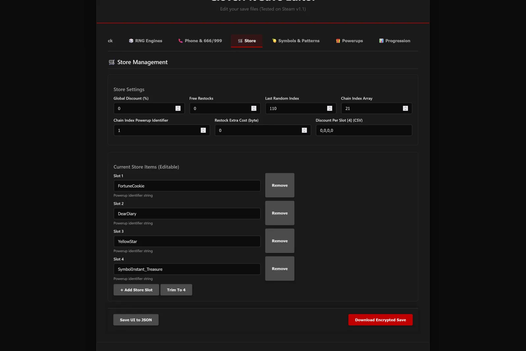526x351 pixels.
Task: Adjust Restock Extra Cost stepper arrows
Action: pos(304,130)
